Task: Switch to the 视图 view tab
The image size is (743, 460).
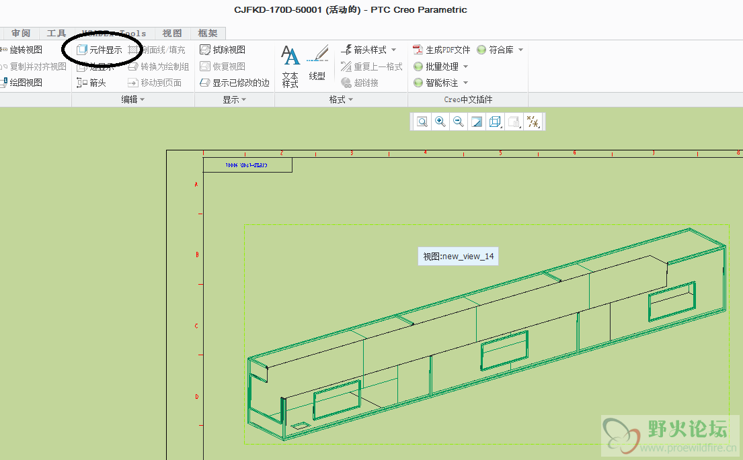Action: point(172,33)
